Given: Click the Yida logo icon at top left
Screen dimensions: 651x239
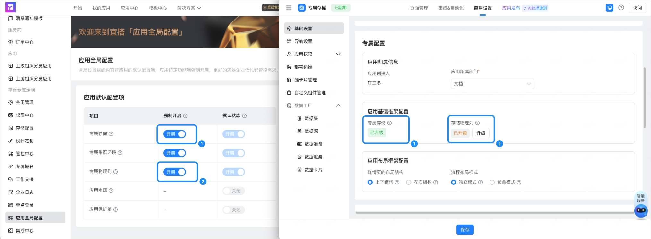Looking at the screenshot, I should (11, 7).
